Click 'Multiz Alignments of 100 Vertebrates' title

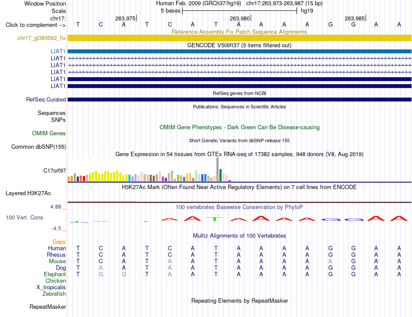[239, 235]
